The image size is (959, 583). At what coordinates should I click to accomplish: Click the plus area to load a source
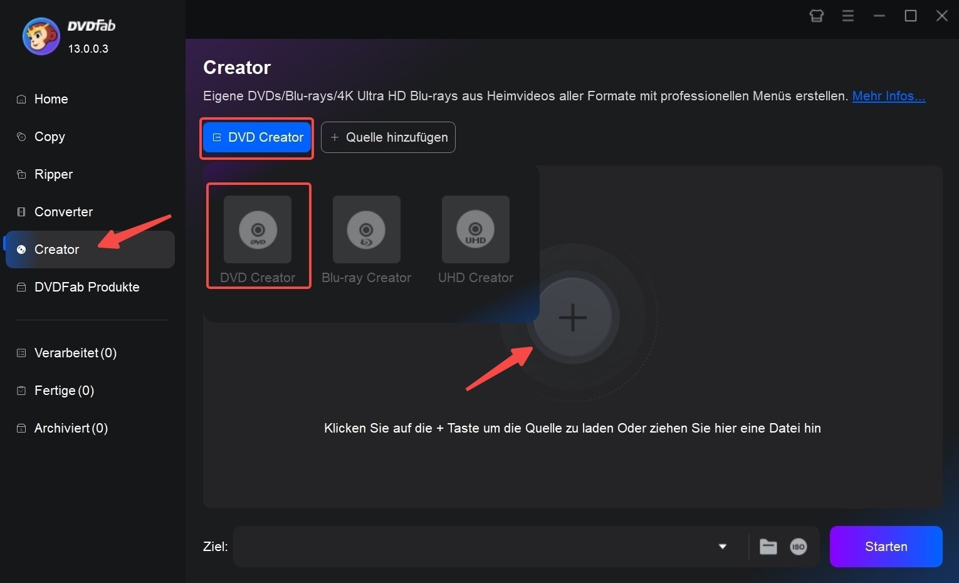(572, 318)
